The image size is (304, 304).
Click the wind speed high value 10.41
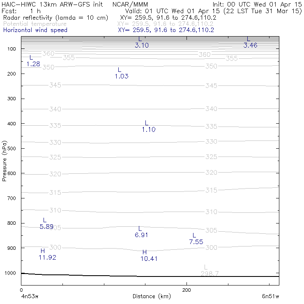(x=149, y=259)
